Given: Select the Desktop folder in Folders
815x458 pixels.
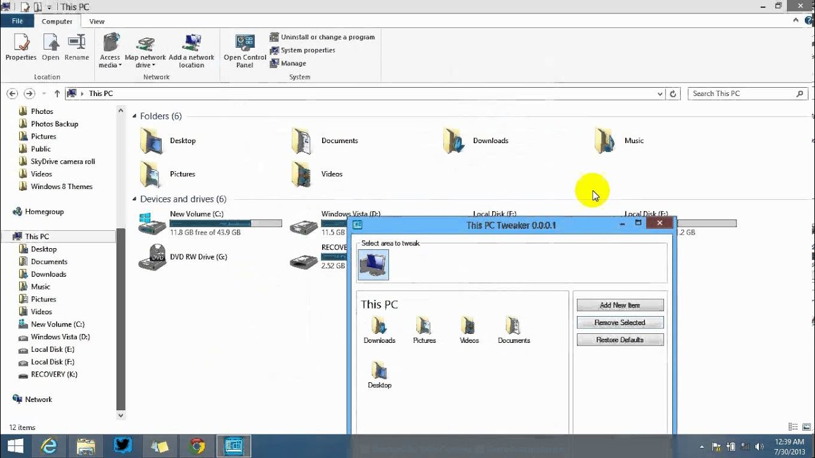Looking at the screenshot, I should coord(169,141).
